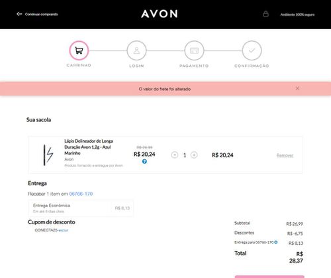Select the Entrega Econômica shipping option
Screen dimensions: 331x278
tap(81, 208)
